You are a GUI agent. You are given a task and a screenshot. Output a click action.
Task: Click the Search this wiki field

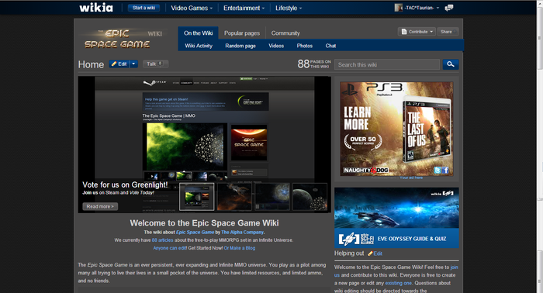pyautogui.click(x=387, y=64)
